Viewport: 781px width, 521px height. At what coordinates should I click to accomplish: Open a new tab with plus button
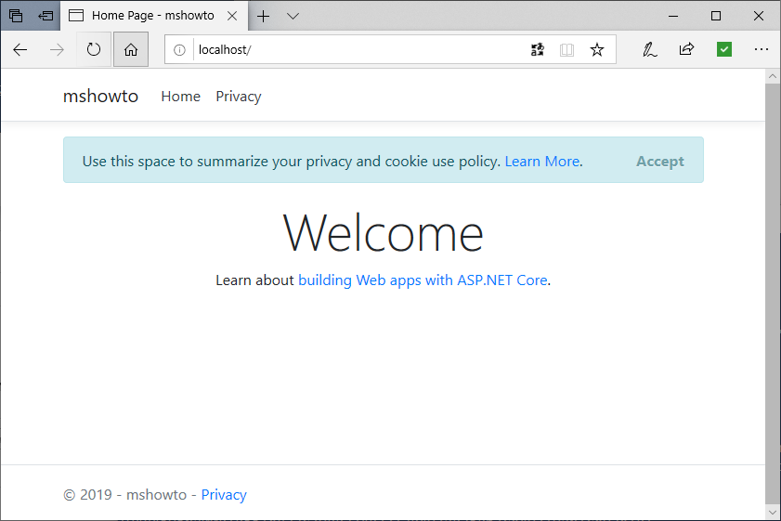pyautogui.click(x=263, y=16)
